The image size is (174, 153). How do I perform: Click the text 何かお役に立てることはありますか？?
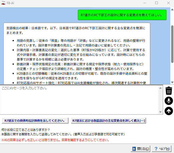point(25,130)
